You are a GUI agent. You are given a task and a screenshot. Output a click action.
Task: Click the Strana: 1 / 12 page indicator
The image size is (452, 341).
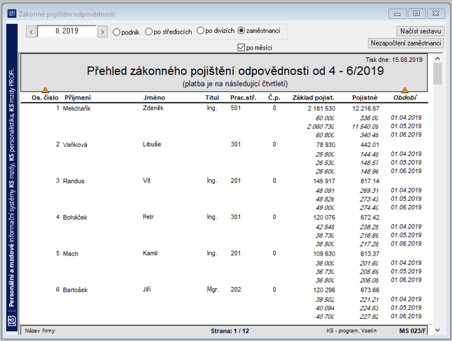pos(230,331)
